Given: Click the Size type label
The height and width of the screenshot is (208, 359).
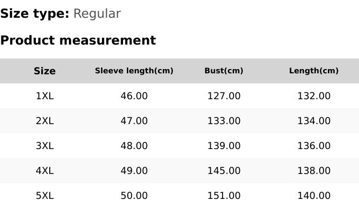Looking at the screenshot, I should 34,14.
